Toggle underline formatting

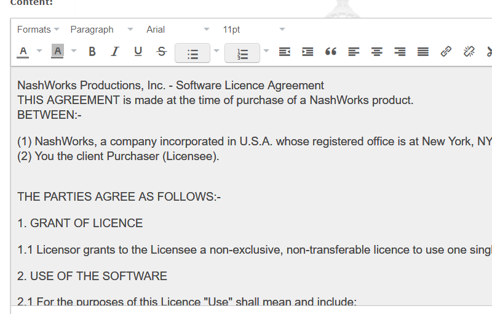click(x=138, y=52)
